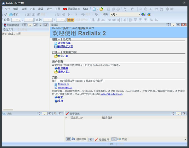
Task: Open the 编辑 menu
Action: point(16,9)
